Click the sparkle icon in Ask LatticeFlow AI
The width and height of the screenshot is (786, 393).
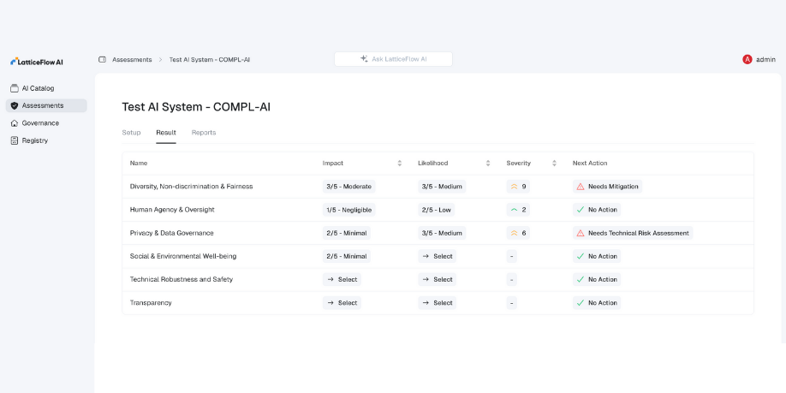tap(364, 58)
